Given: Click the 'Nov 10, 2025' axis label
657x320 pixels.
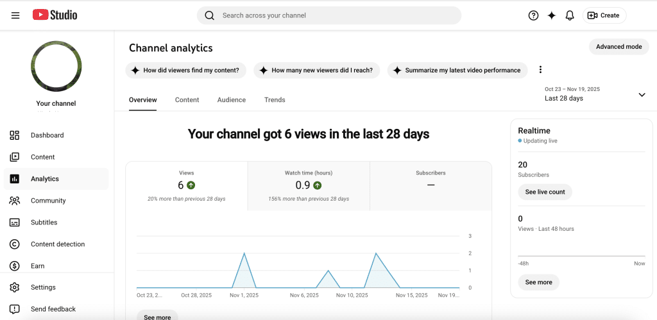Looking at the screenshot, I should click(x=352, y=295).
